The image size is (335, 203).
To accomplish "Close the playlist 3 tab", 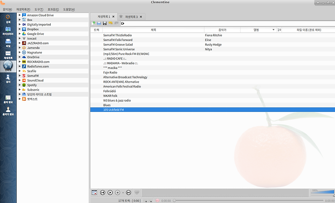I will 141,17.
